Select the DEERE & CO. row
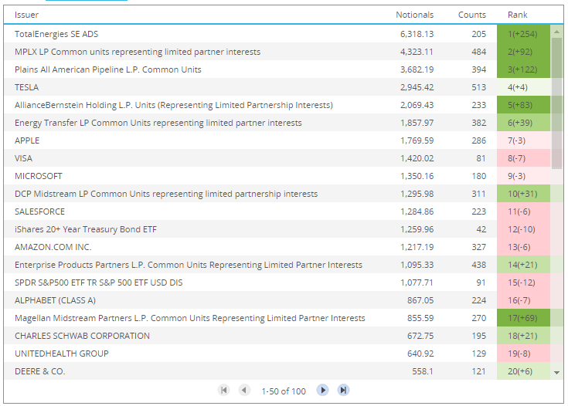The image size is (568, 406). coord(277,371)
